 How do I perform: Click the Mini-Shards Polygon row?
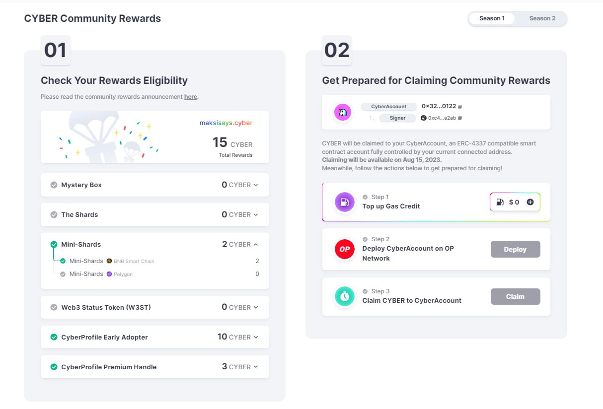click(x=159, y=274)
